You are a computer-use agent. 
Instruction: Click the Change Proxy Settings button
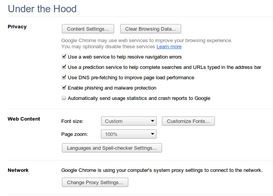click(95, 183)
